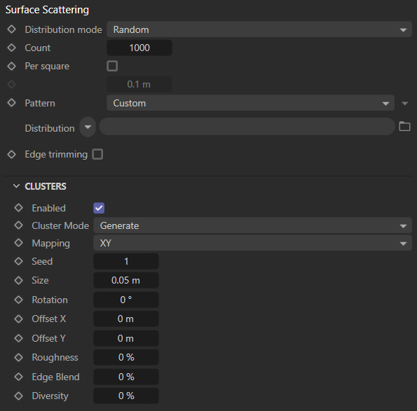Open Pattern dropdown showing Custom
This screenshot has width=417, height=411.
(250, 103)
